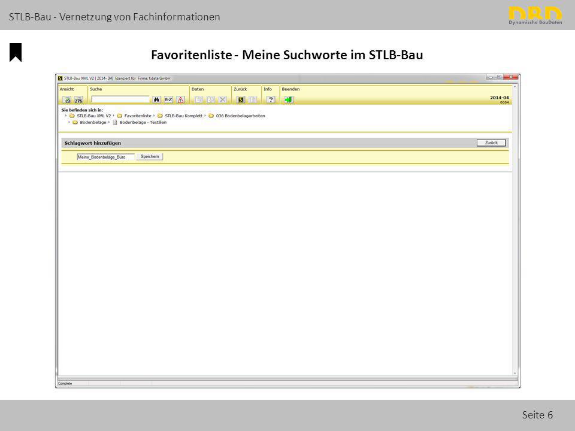Close the STLB-Bau XML V2 window

tap(511, 77)
